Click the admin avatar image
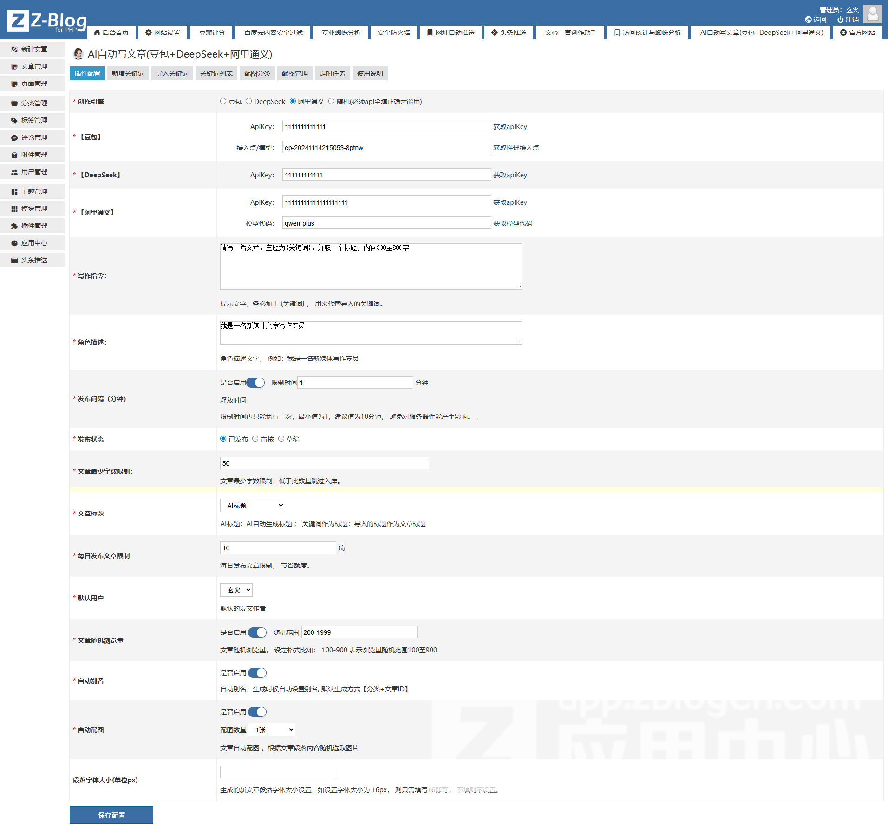This screenshot has width=888, height=827. [873, 14]
